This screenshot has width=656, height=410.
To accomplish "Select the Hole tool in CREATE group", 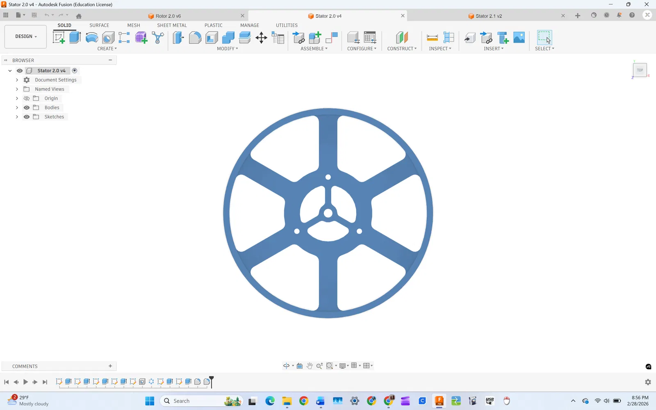I will click(x=108, y=38).
